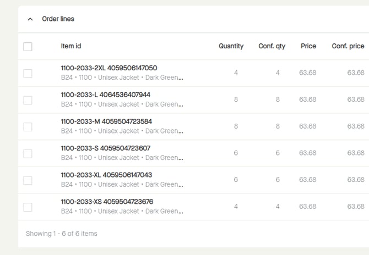This screenshot has width=369, height=255.
Task: Click the Quantity column header
Action: click(231, 46)
